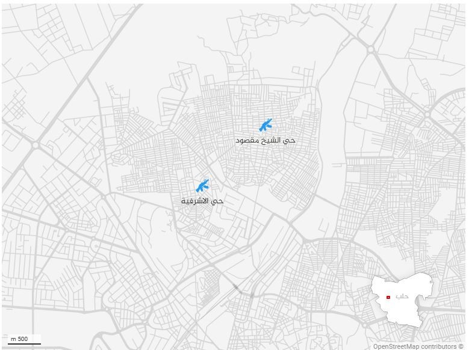Select the red square marker in the inset map
The image size is (469, 350).
click(x=388, y=297)
